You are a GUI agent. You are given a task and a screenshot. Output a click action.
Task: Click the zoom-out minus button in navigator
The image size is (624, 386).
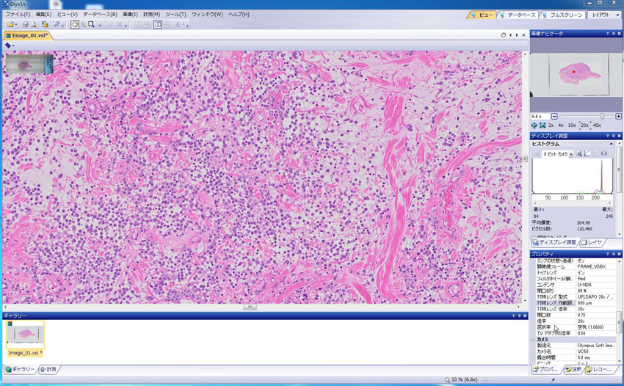coord(554,117)
